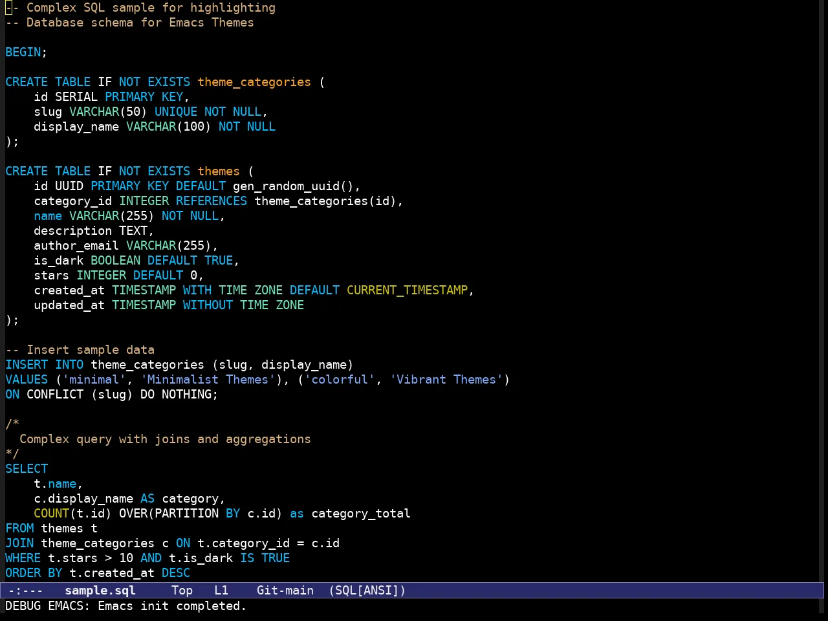Click the sample.sql buffer name in mode line

pyautogui.click(x=100, y=591)
